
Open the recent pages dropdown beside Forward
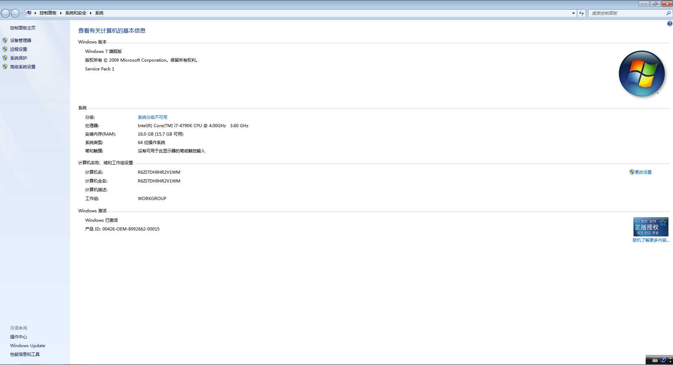coord(22,13)
